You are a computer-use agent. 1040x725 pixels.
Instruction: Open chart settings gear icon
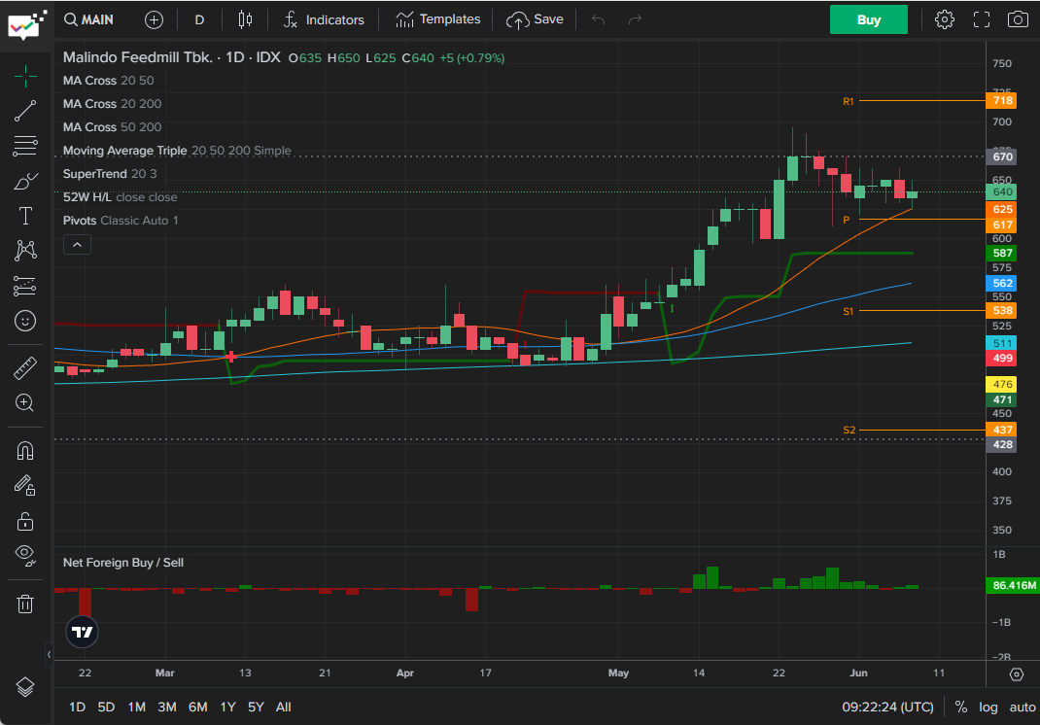click(944, 19)
